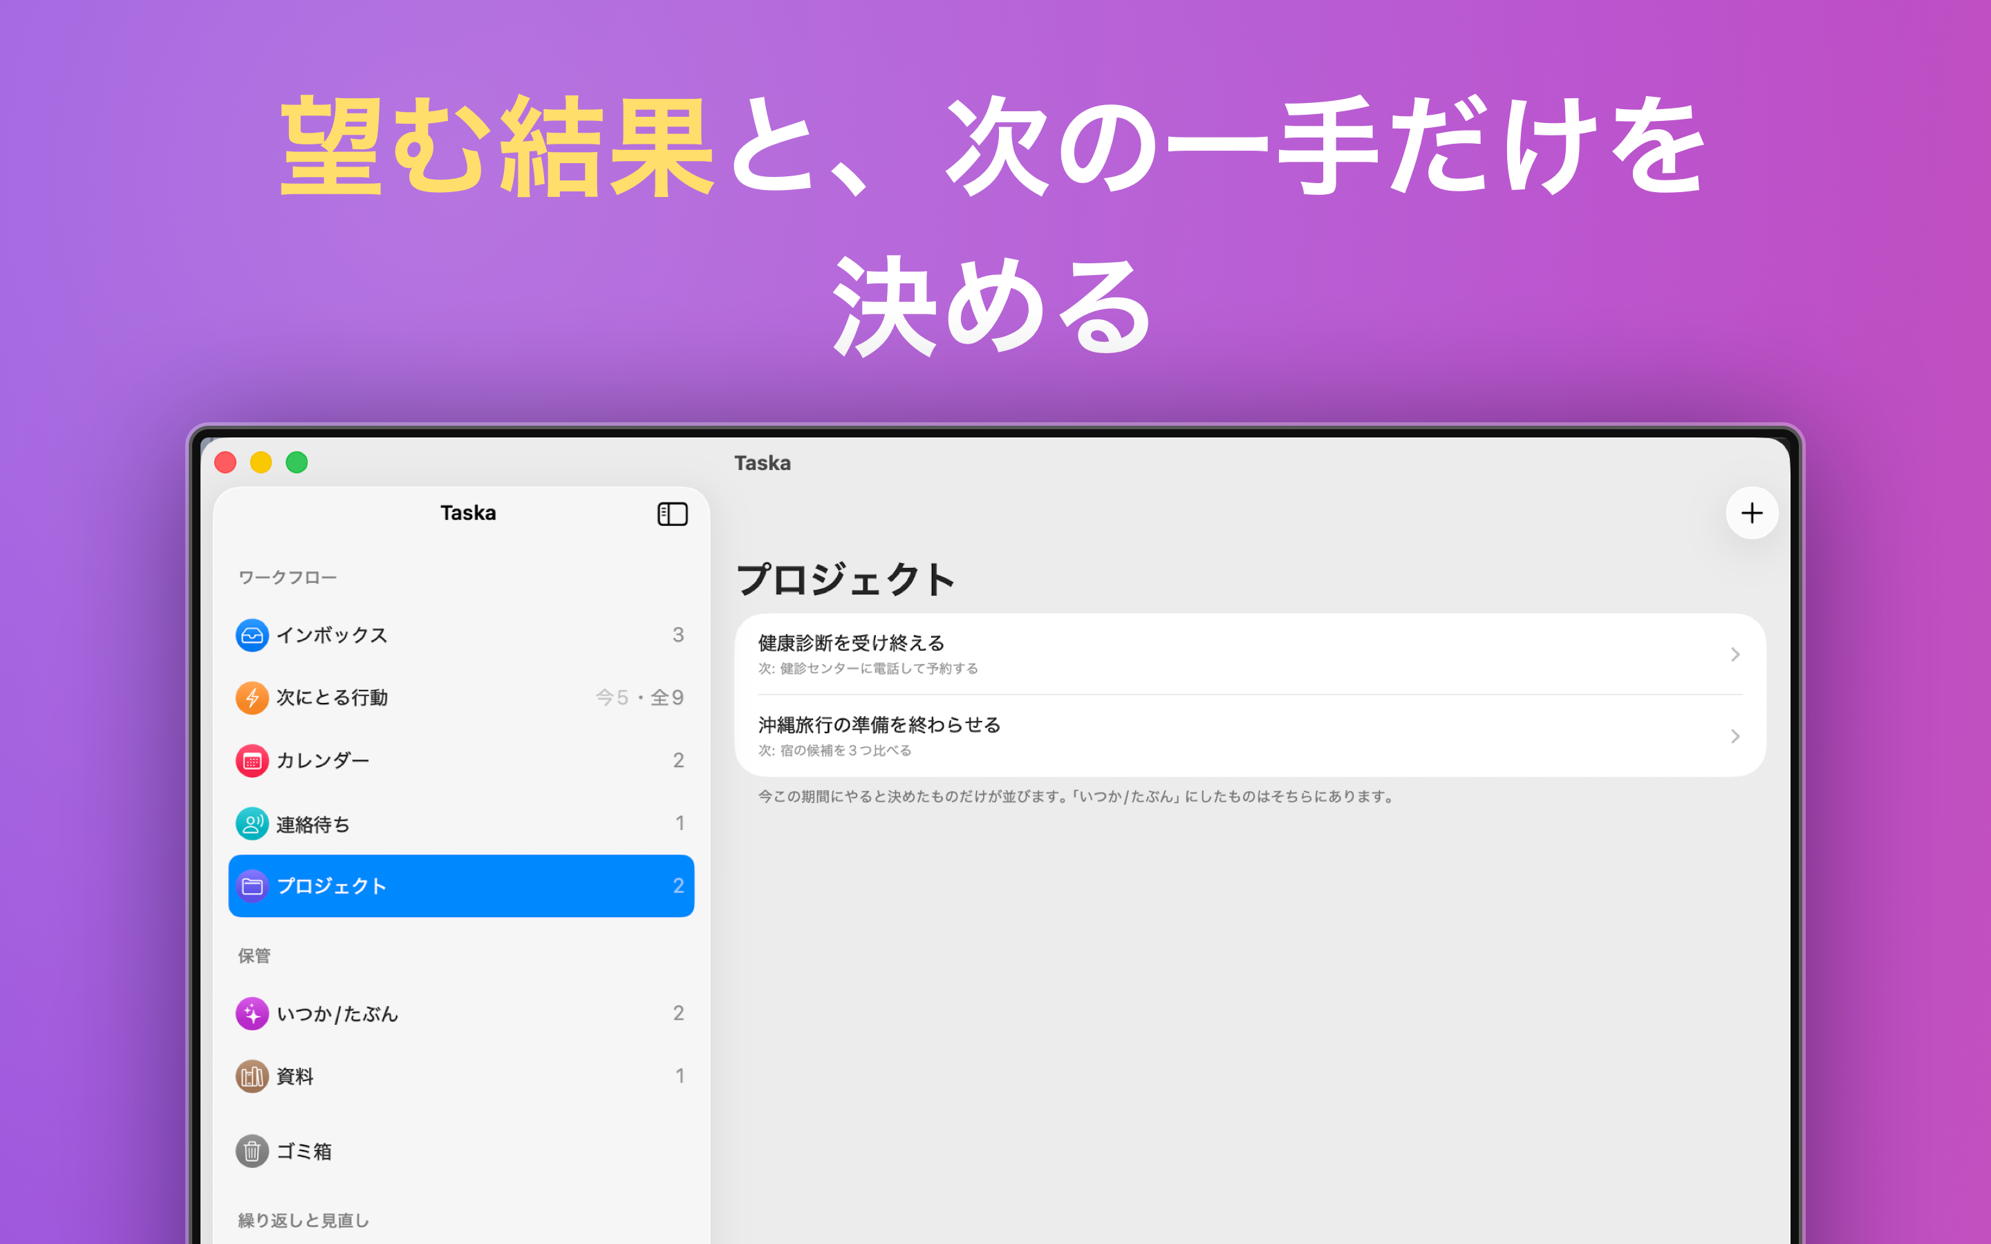Open the インボックス sidebar row
The width and height of the screenshot is (1991, 1244).
pyautogui.click(x=460, y=635)
